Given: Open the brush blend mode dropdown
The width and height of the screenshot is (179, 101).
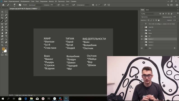Looking at the screenshot, I should pyautogui.click(x=35, y=5).
